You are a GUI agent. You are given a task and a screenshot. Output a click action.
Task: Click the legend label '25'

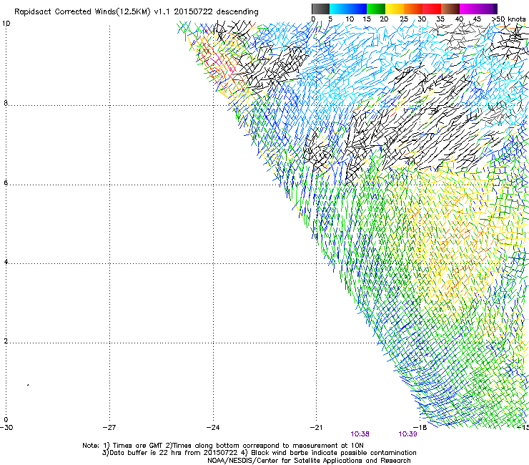point(404,19)
